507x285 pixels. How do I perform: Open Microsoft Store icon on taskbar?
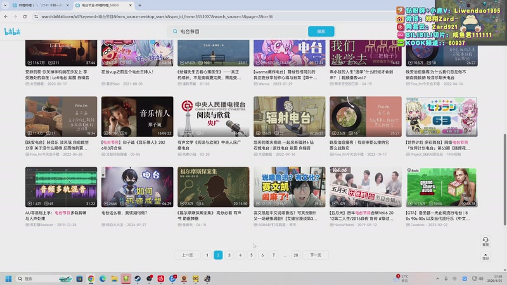pyautogui.click(x=79, y=279)
